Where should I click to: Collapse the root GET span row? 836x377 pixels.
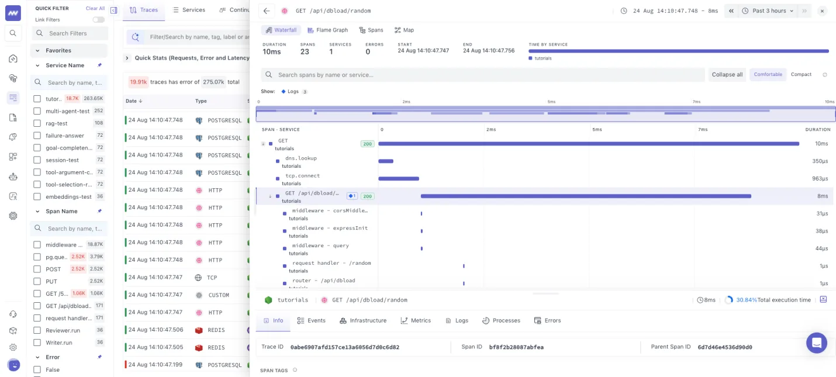click(x=263, y=144)
